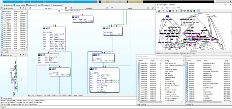Open the Zoom menu in WinGraph32

click(x=168, y=8)
